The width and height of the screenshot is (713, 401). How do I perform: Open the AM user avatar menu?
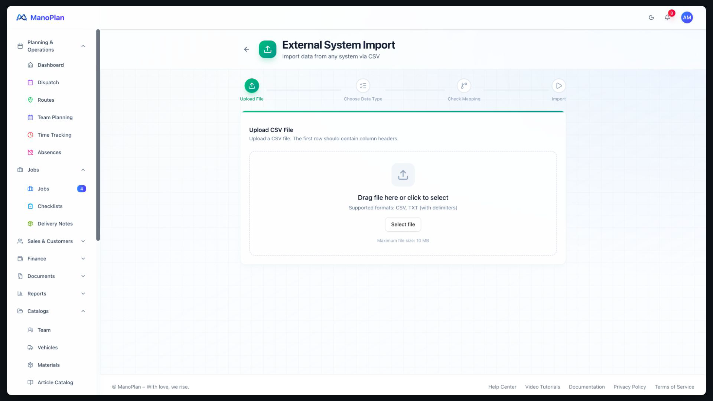pyautogui.click(x=687, y=17)
